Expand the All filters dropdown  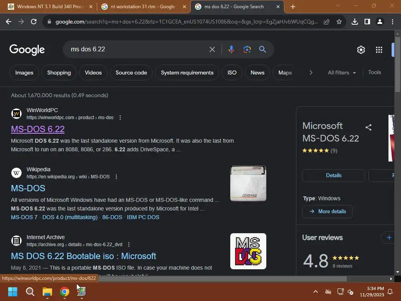tap(341, 73)
